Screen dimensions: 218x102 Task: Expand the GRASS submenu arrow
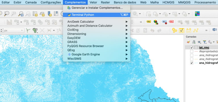pyautogui.click(x=127, y=42)
